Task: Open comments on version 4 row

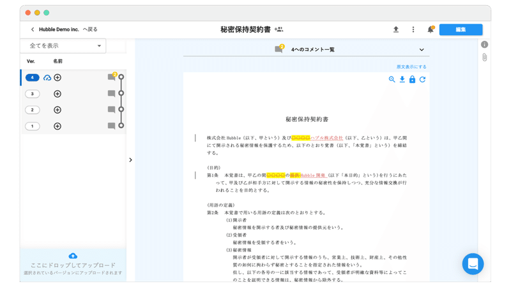Action: tap(112, 77)
